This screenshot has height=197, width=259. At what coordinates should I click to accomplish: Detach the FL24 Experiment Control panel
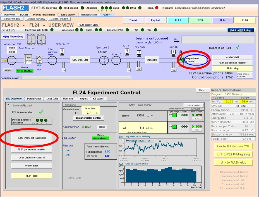[203, 90]
